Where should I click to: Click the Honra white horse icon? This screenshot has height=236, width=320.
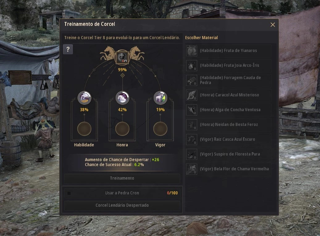(122, 98)
